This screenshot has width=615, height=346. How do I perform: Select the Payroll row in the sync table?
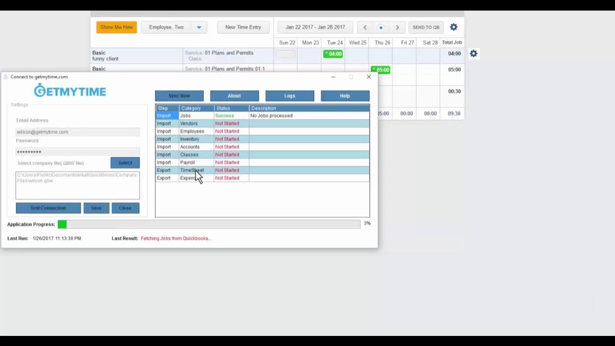click(x=262, y=162)
